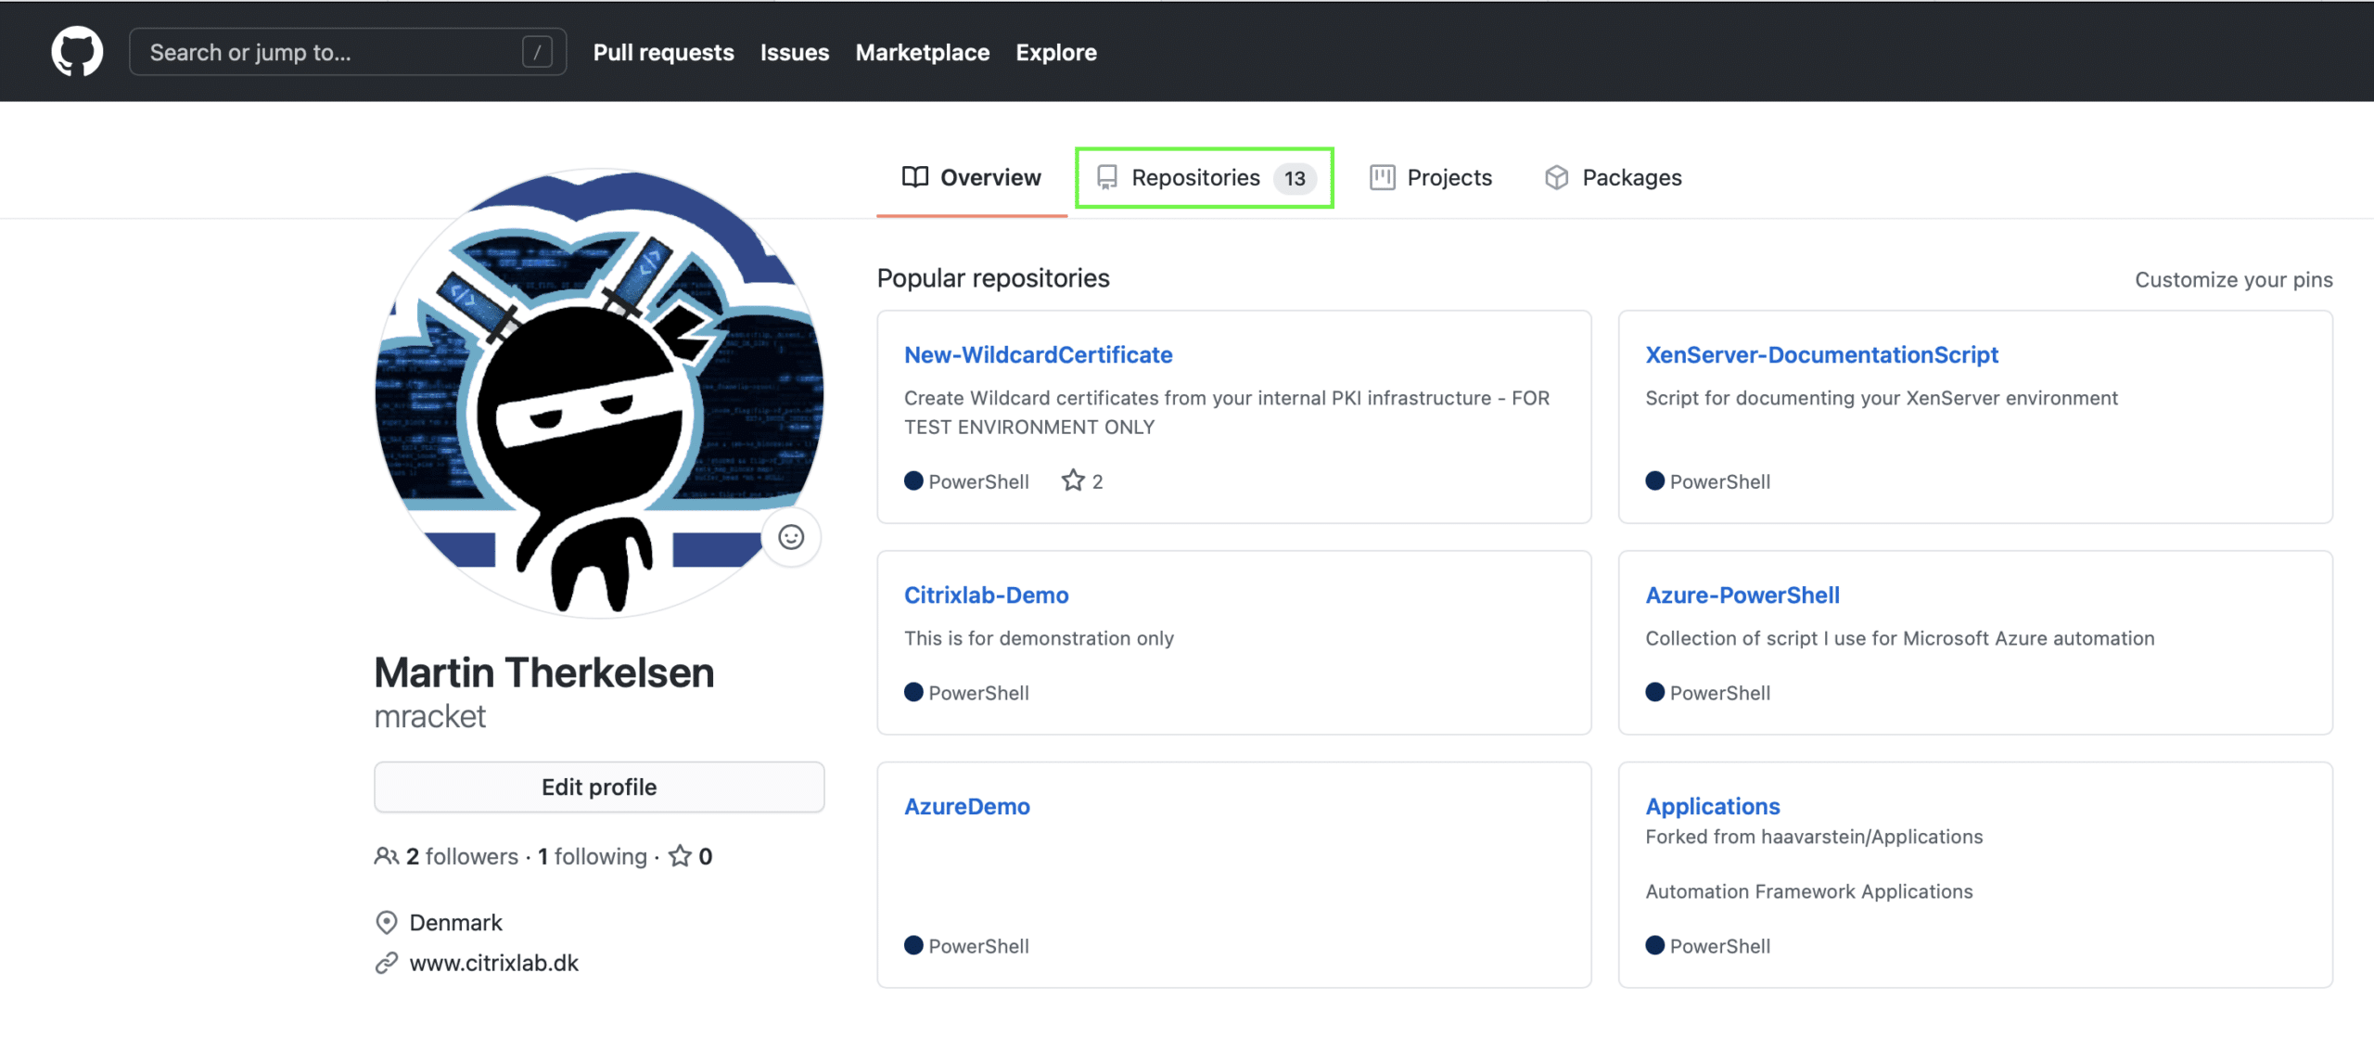This screenshot has height=1037, width=2374.
Task: Click the GitHub octocat logo
Action: tap(77, 51)
